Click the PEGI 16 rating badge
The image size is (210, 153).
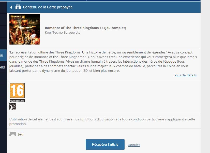pos(17,91)
